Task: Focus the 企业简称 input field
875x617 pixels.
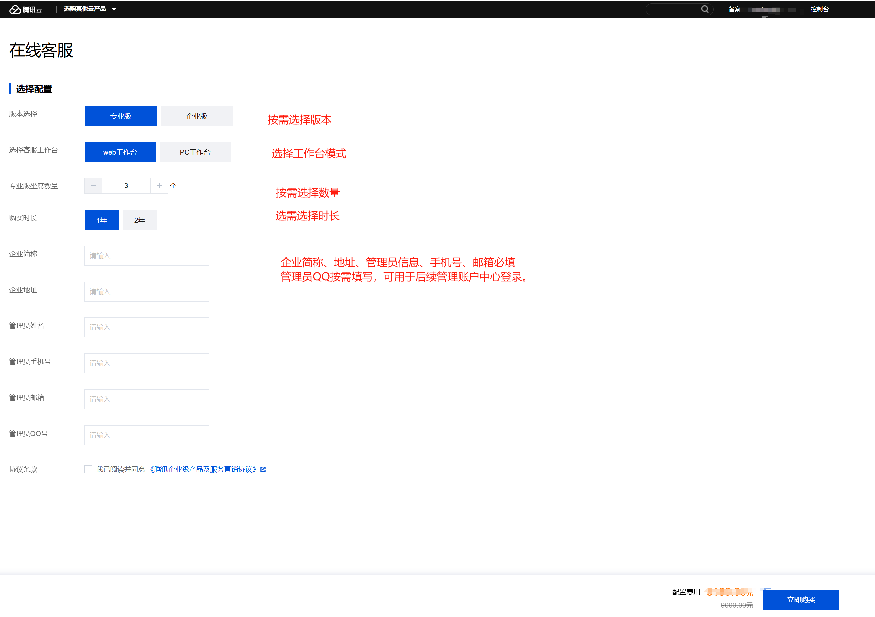Action: tap(147, 256)
